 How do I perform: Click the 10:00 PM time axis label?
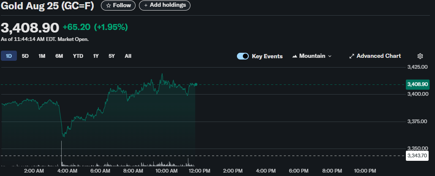point(365,171)
